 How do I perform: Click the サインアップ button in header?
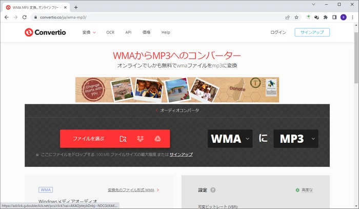pos(312,32)
